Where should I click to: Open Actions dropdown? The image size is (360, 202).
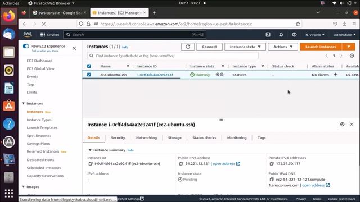(282, 47)
